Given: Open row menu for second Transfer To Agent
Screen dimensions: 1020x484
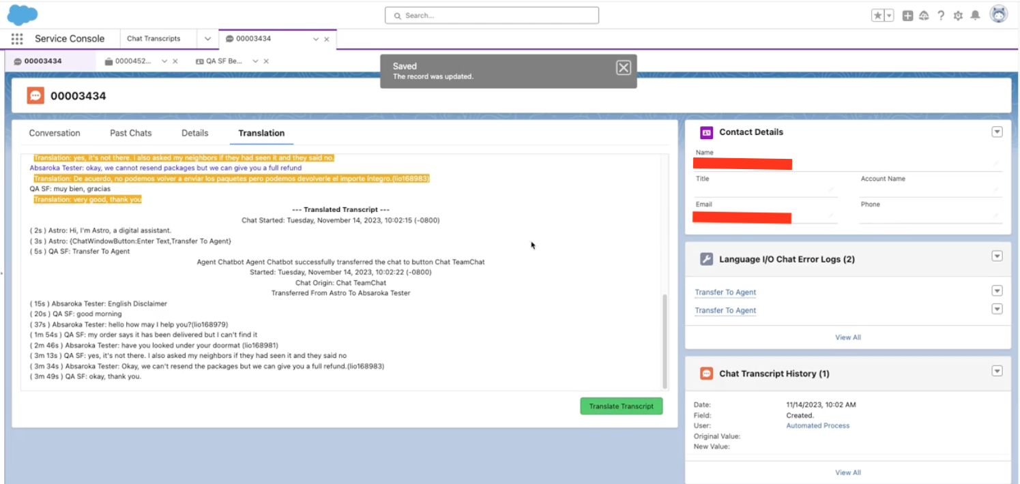Looking at the screenshot, I should tap(997, 309).
